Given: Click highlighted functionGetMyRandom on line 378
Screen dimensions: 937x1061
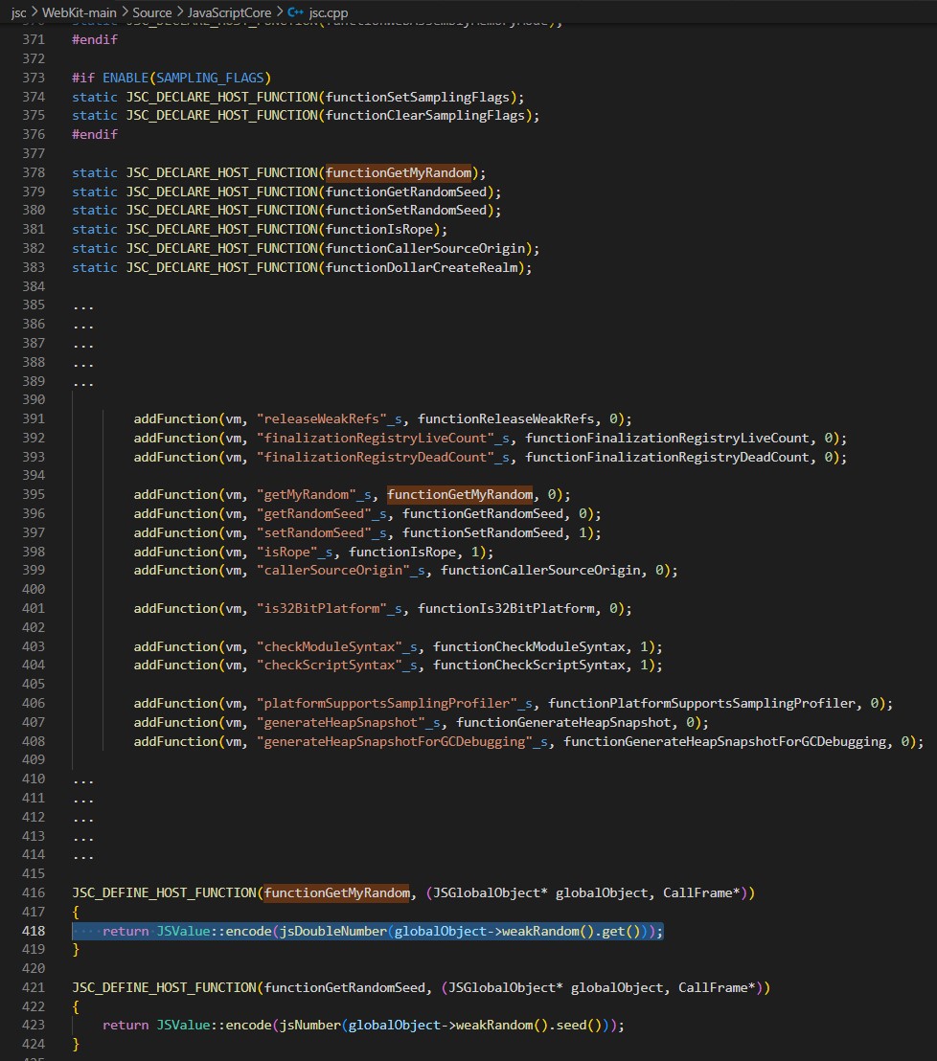Looking at the screenshot, I should point(399,172).
